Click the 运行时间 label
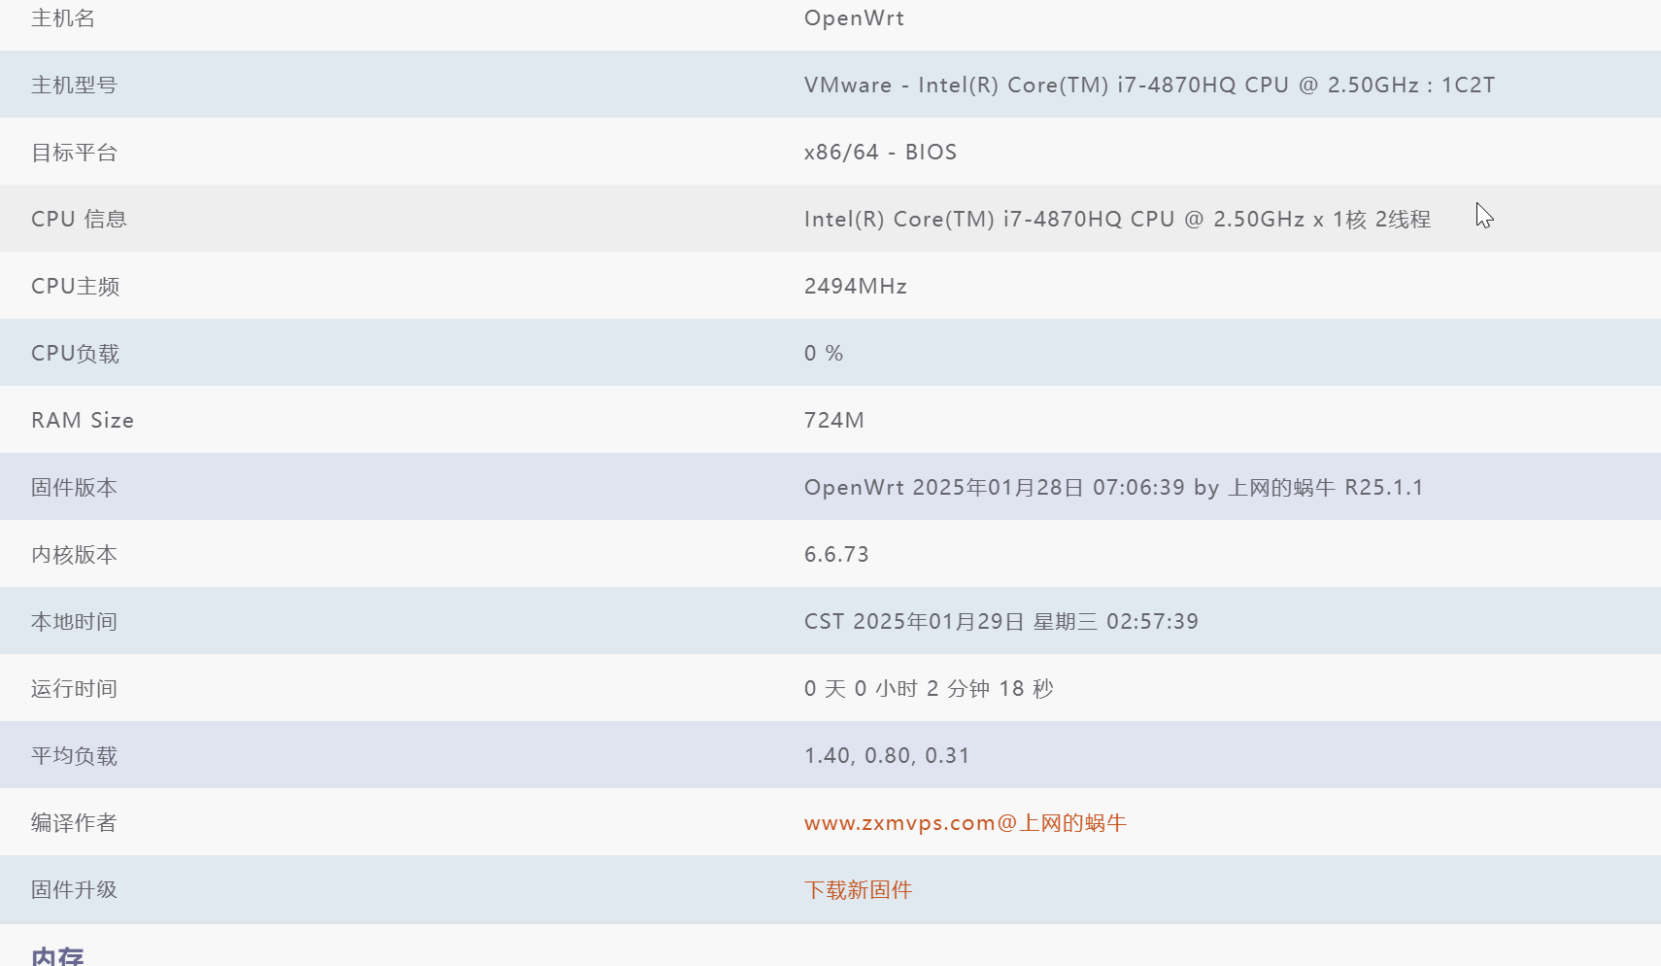Image resolution: width=1661 pixels, height=966 pixels. pyautogui.click(x=74, y=689)
